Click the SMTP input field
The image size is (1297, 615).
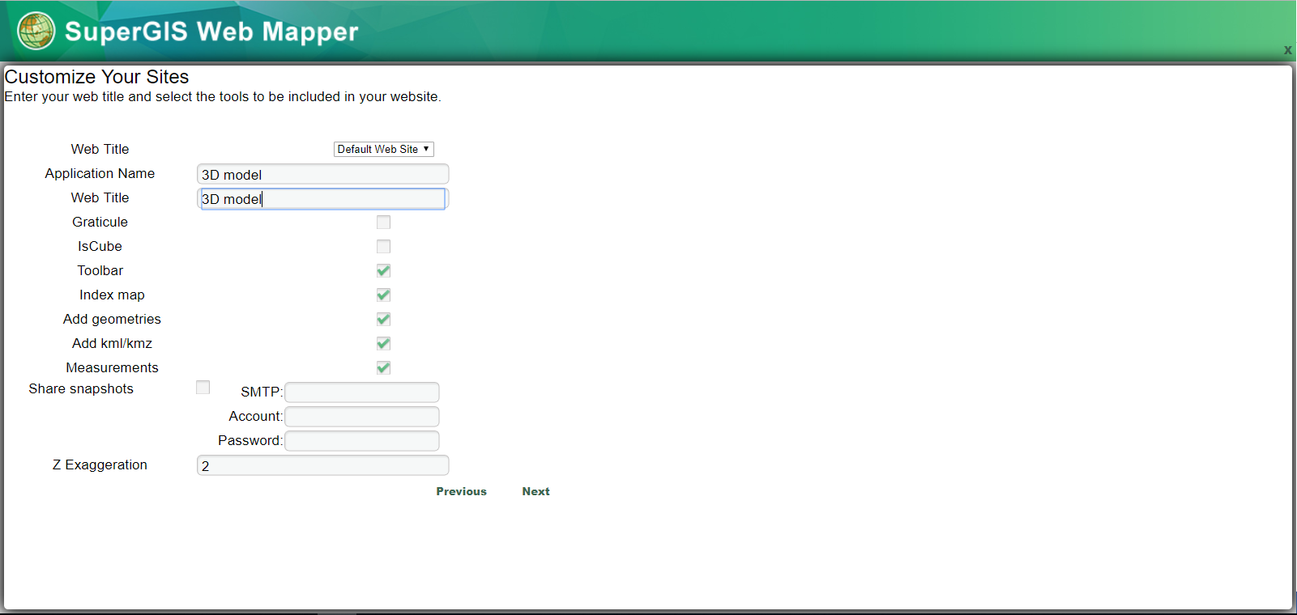point(362,392)
